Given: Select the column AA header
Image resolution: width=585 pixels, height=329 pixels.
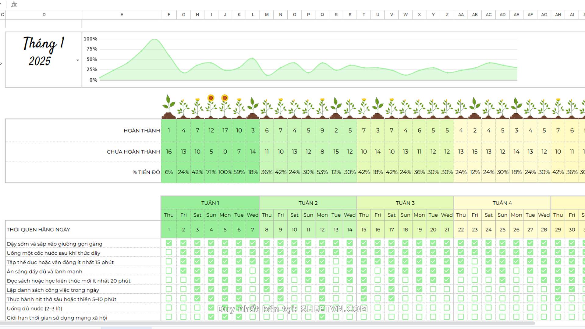Looking at the screenshot, I should 461,15.
